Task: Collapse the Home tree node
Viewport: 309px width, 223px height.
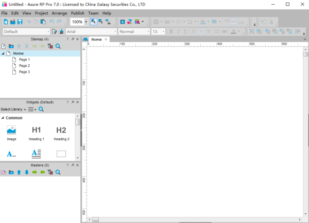Action: (x=3, y=53)
